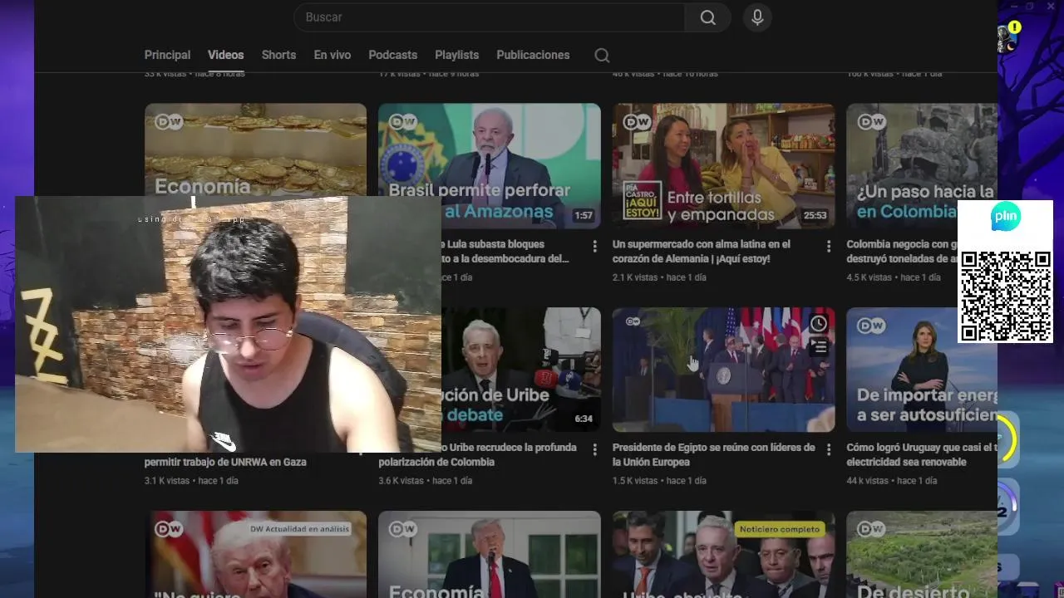Screen dimensions: 1064x598
Task: Click Watch later clock on Egipto thumbnail
Action: (819, 323)
